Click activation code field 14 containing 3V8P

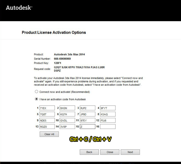(67, 126)
